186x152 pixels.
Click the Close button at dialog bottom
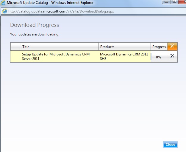pyautogui.click(x=170, y=145)
